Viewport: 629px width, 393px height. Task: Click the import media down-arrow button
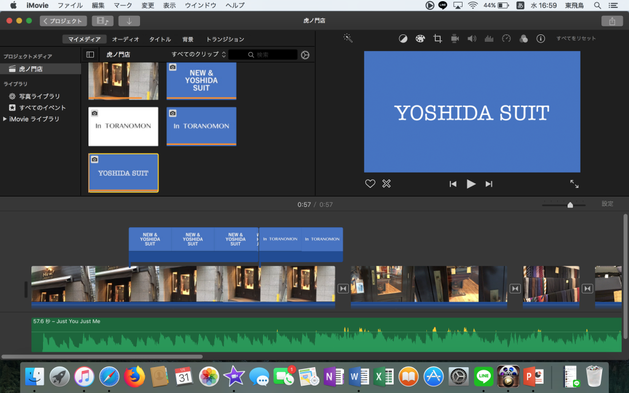point(129,21)
